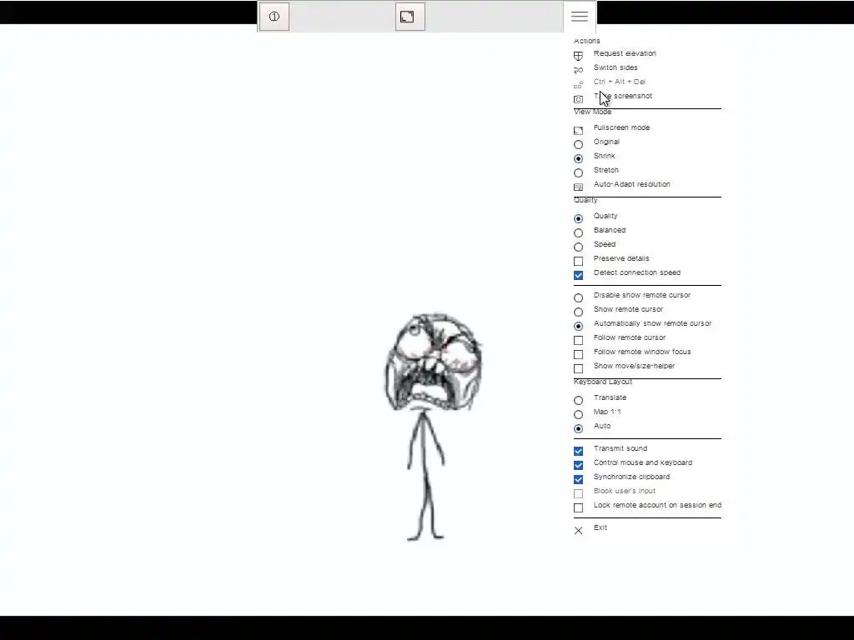The image size is (854, 640).
Task: Select Switch sides menu entry
Action: [615, 67]
